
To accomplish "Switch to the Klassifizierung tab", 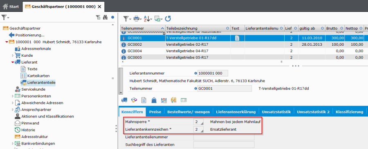I will 350,112.
